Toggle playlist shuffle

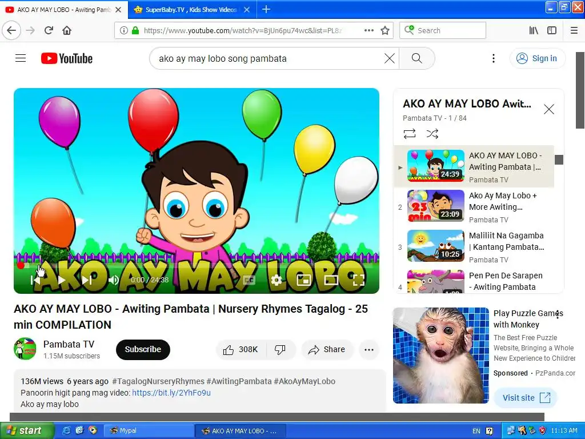(x=432, y=134)
